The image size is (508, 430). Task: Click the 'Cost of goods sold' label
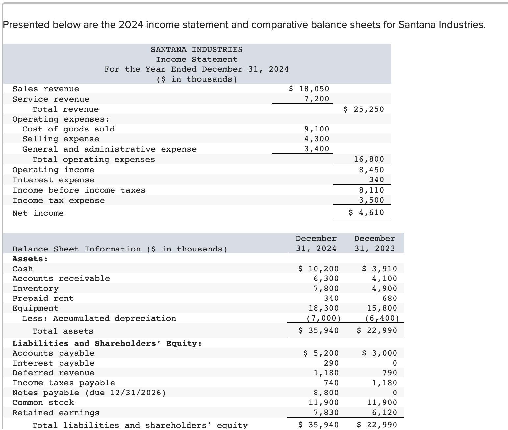(x=68, y=129)
